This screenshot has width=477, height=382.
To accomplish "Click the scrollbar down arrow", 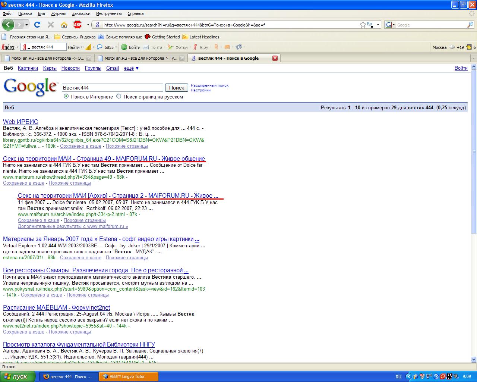I will (474, 360).
